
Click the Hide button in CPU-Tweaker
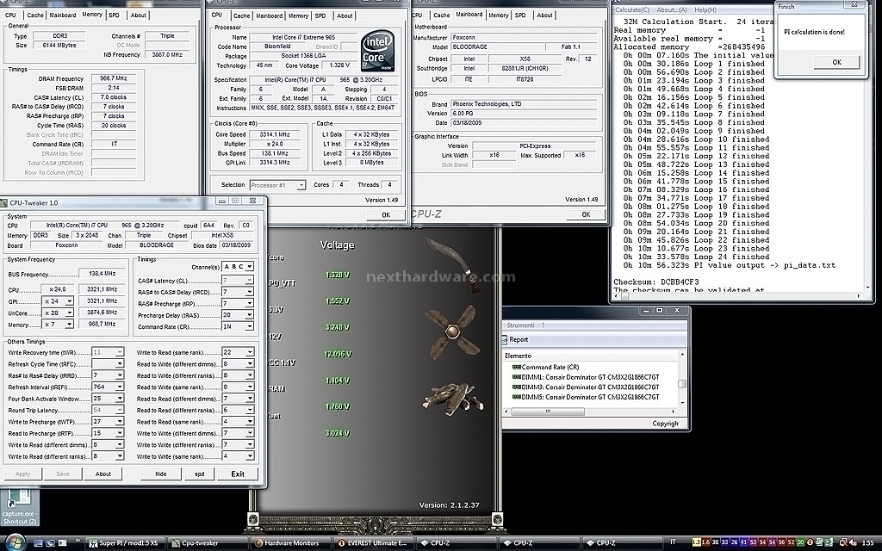pyautogui.click(x=161, y=474)
